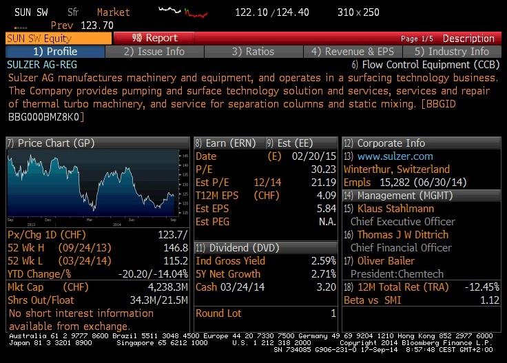Click the earnings date 02/20/15
507x363 pixels.
(x=314, y=156)
